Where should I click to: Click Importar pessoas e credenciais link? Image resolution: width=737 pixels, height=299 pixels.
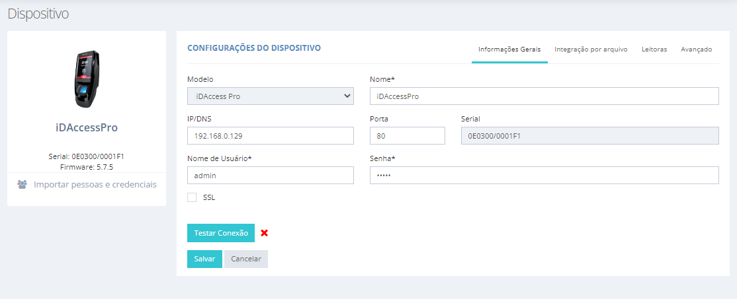coord(95,184)
